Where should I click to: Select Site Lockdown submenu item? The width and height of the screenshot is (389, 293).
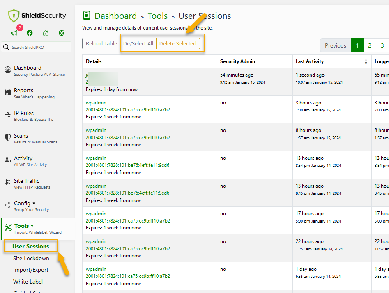click(31, 258)
